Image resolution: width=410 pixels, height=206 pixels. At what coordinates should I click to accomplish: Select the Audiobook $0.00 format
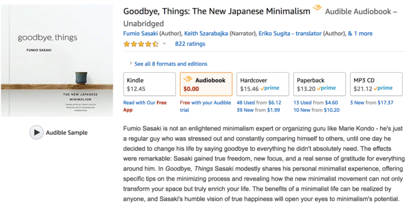click(206, 84)
